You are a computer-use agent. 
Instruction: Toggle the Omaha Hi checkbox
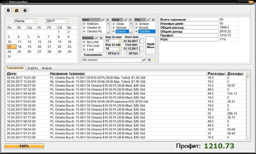coord(84,28)
